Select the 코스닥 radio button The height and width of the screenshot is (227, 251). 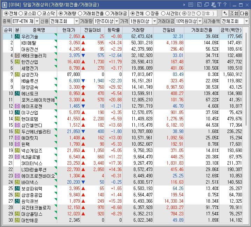pyautogui.click(x=39, y=13)
